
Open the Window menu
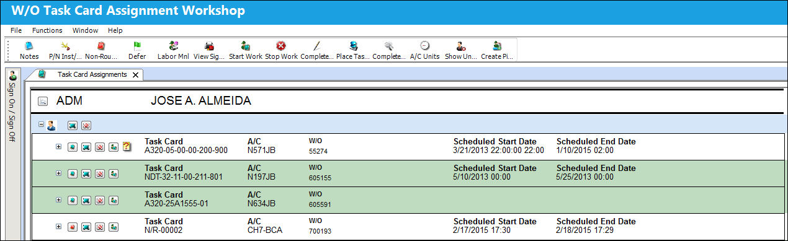[x=85, y=30]
